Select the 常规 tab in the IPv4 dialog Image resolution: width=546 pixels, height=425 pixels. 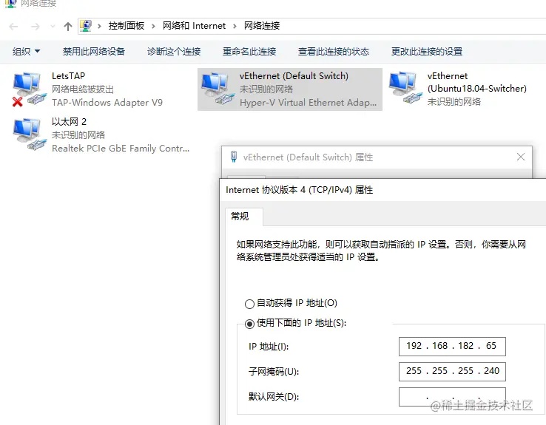point(243,217)
